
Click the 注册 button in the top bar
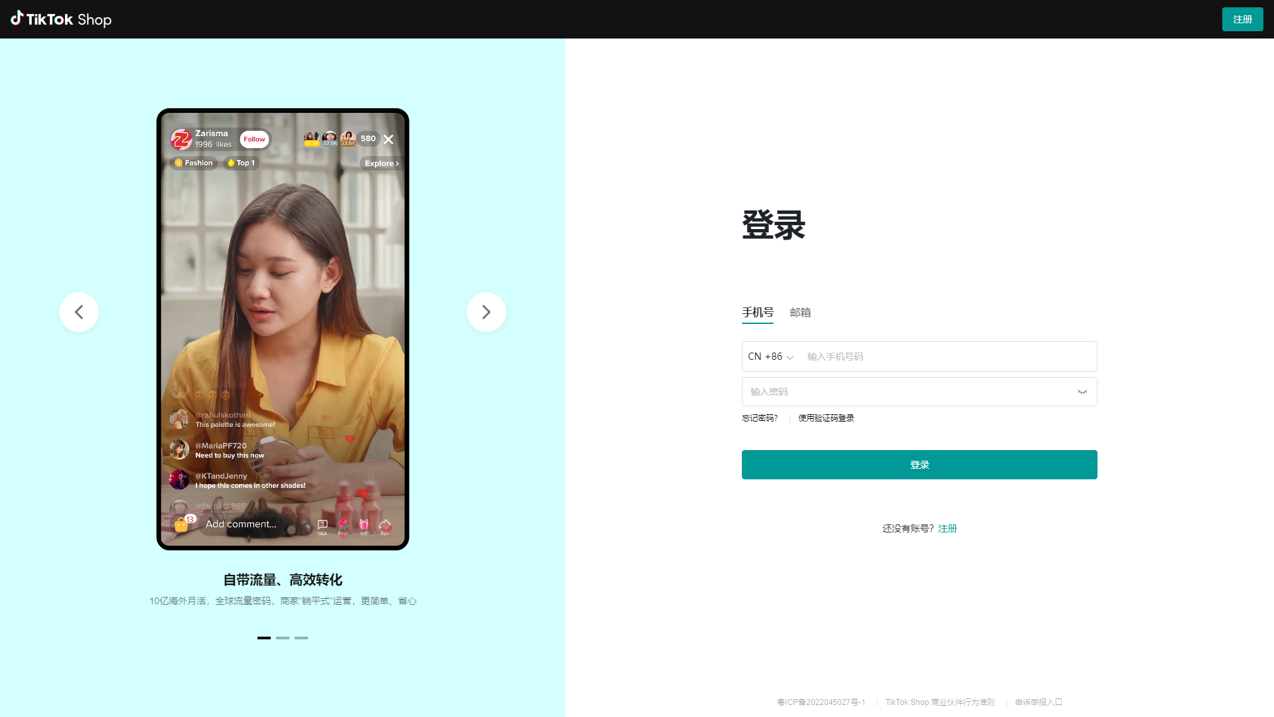pos(1242,19)
